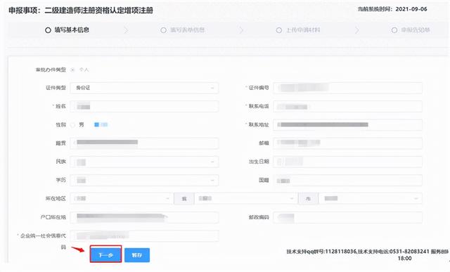This screenshot has height=272, width=450.
Task: Open the 民族 dropdown
Action: tap(144, 162)
